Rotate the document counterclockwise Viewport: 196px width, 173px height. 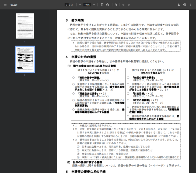coord(107,5)
